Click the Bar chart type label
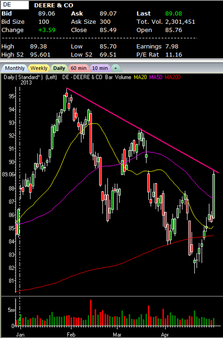Viewport: 223px width, 338px height. [x=109, y=77]
